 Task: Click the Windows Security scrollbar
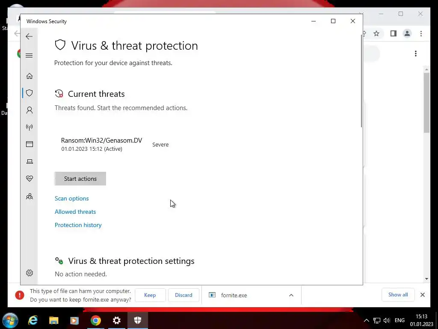click(361, 81)
